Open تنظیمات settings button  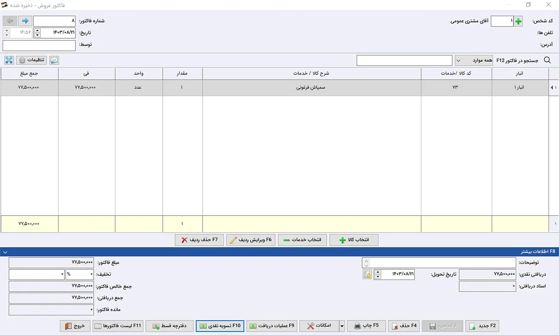[32, 60]
